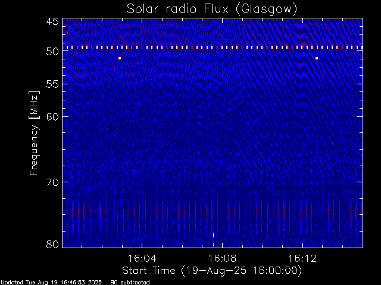
Task: Click the yellow vertical spike near 80 MHz
Action: (213, 239)
